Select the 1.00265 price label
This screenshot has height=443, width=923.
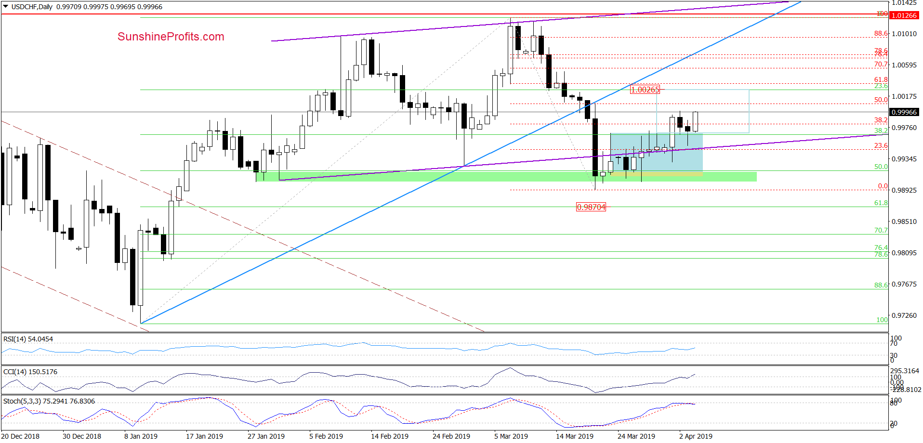pos(645,90)
